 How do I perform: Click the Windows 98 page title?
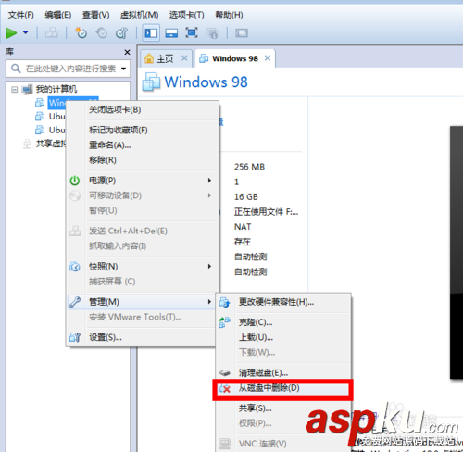206,82
